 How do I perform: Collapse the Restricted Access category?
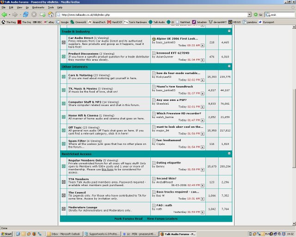pyautogui.click(x=229, y=154)
